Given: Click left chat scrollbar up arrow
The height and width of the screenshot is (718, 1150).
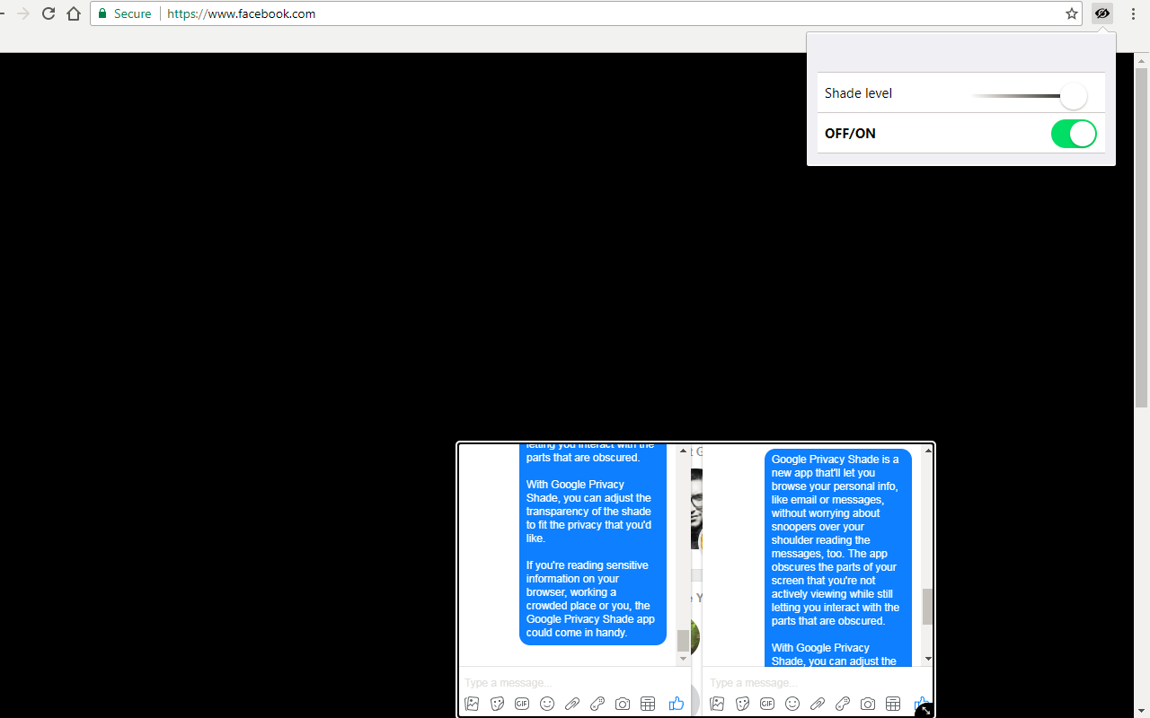Looking at the screenshot, I should [x=683, y=451].
